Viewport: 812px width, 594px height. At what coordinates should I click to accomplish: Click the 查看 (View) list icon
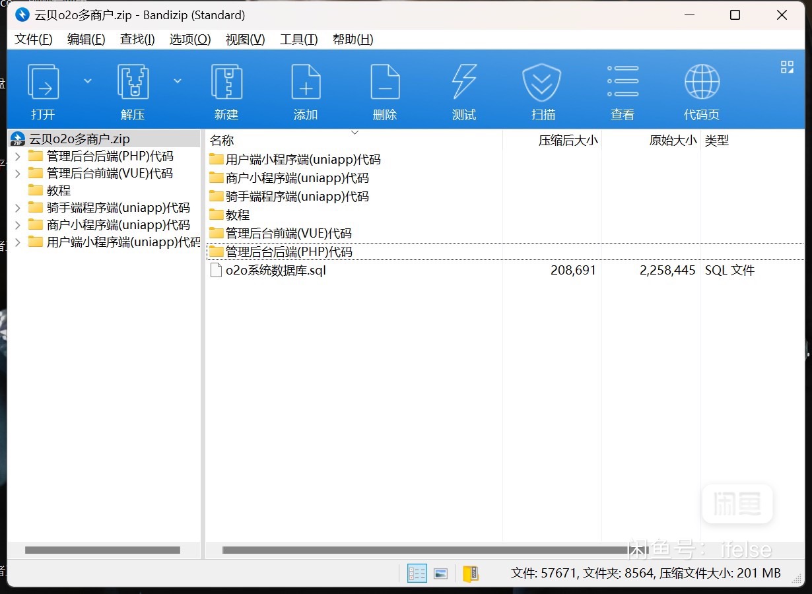point(623,82)
